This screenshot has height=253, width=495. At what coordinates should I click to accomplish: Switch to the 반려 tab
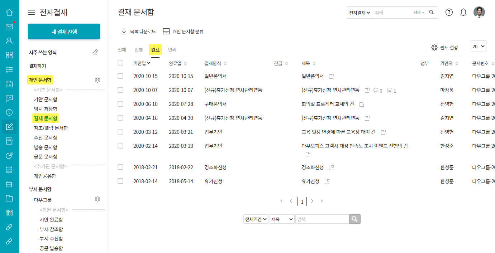pyautogui.click(x=172, y=50)
